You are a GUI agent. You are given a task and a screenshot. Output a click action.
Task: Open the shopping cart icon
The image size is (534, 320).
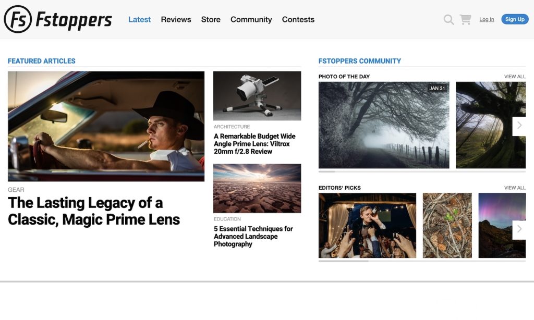tap(465, 20)
